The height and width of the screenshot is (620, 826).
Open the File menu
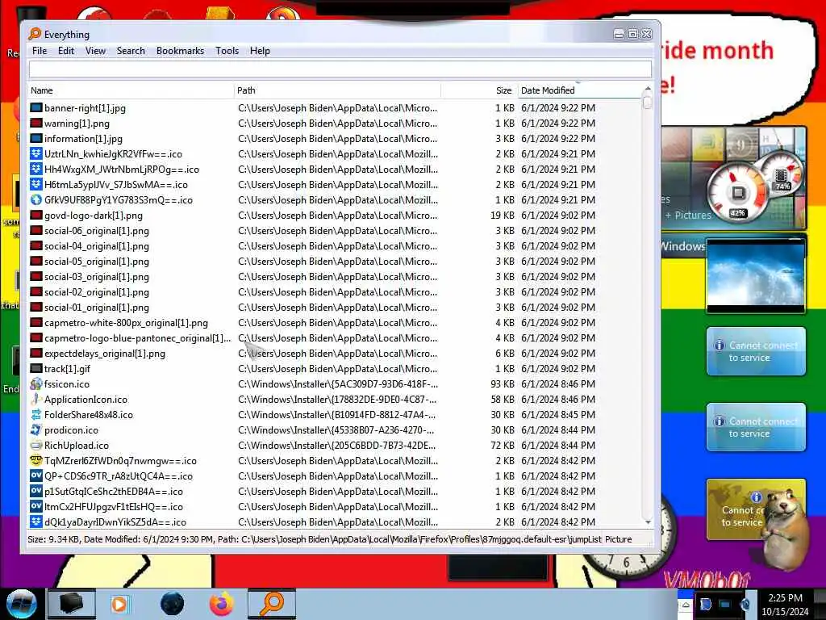(x=40, y=51)
